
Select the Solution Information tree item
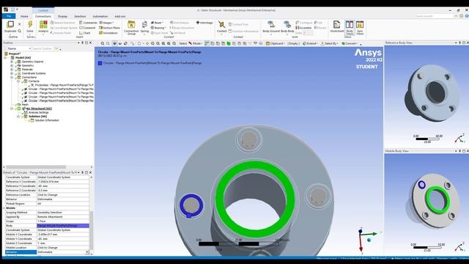(x=47, y=120)
